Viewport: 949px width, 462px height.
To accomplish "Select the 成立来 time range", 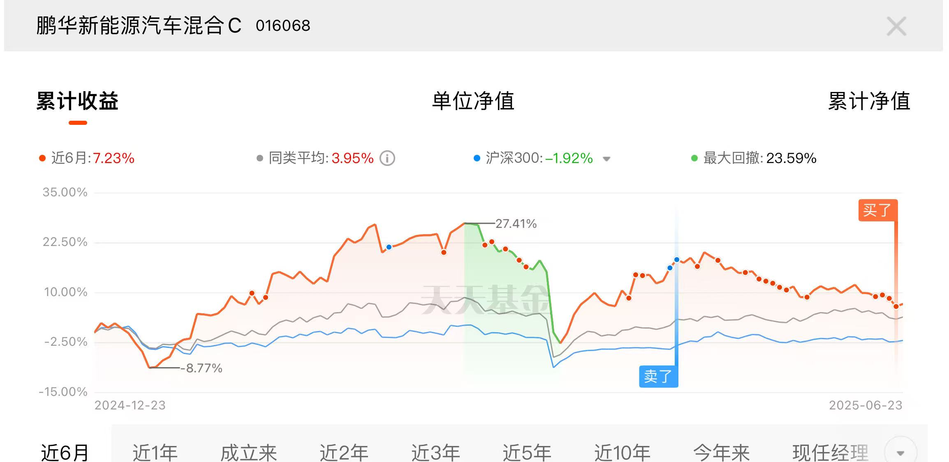I will 249,453.
